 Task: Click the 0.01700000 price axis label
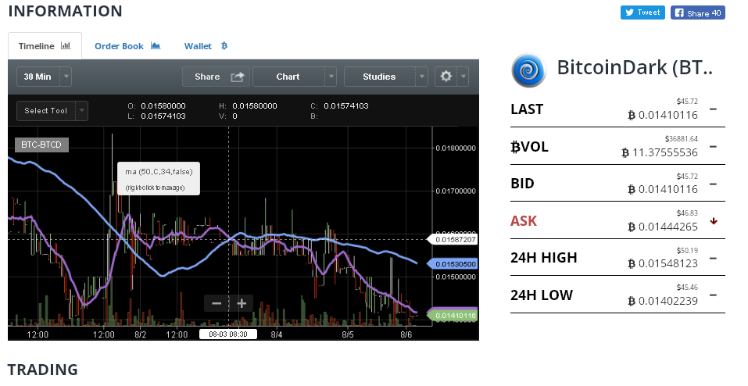[456, 191]
